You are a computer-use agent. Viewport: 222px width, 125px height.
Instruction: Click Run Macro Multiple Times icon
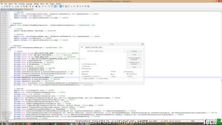86,6
